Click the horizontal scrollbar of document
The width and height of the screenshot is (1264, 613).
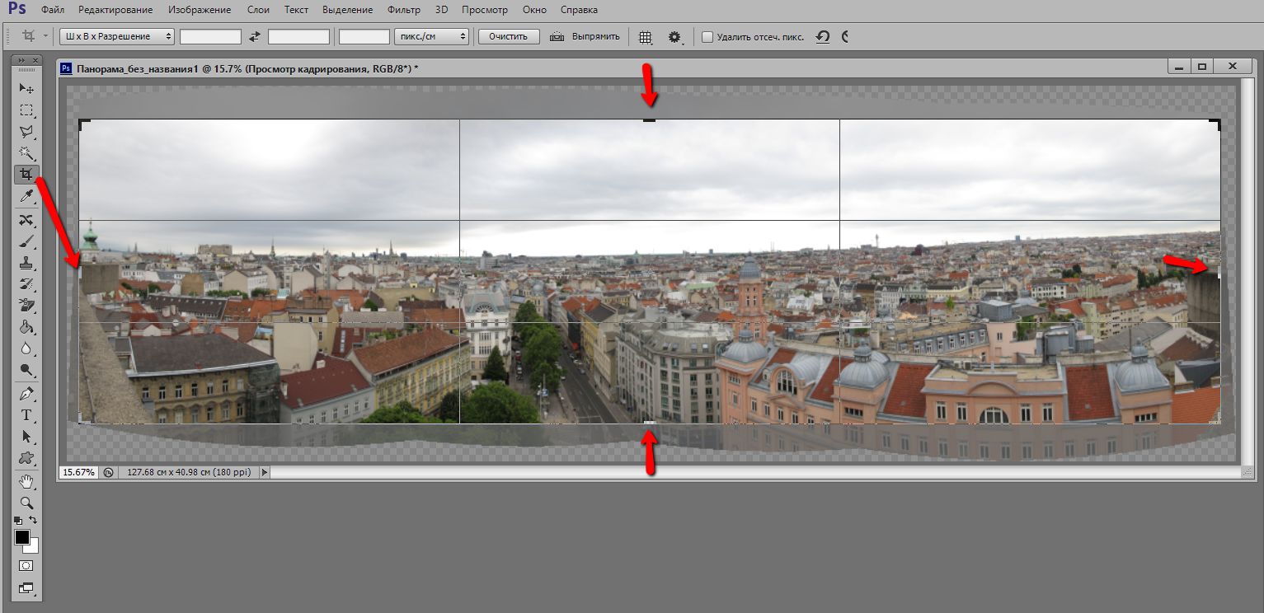pyautogui.click(x=754, y=472)
